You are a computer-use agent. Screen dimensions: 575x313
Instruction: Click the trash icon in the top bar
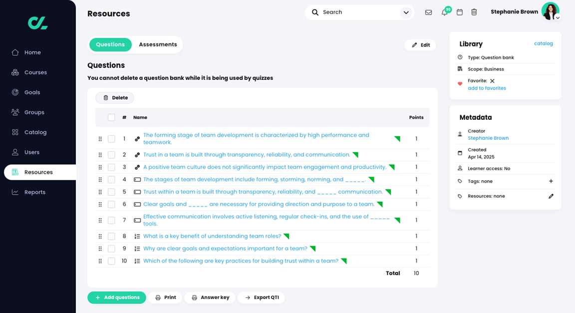point(474,12)
